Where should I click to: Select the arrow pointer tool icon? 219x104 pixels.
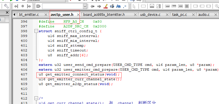coord(134,6)
